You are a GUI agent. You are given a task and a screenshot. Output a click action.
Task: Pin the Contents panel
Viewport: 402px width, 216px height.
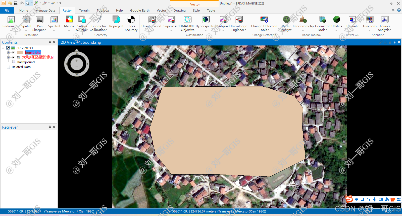50,42
